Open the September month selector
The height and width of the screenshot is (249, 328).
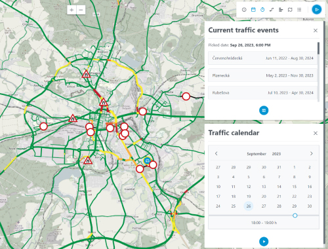click(x=256, y=154)
